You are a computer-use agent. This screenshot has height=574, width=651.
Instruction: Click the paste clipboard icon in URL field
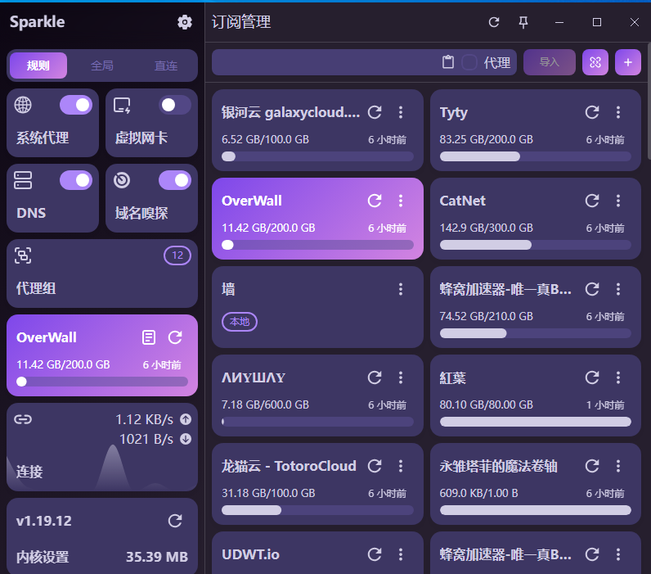(x=447, y=62)
